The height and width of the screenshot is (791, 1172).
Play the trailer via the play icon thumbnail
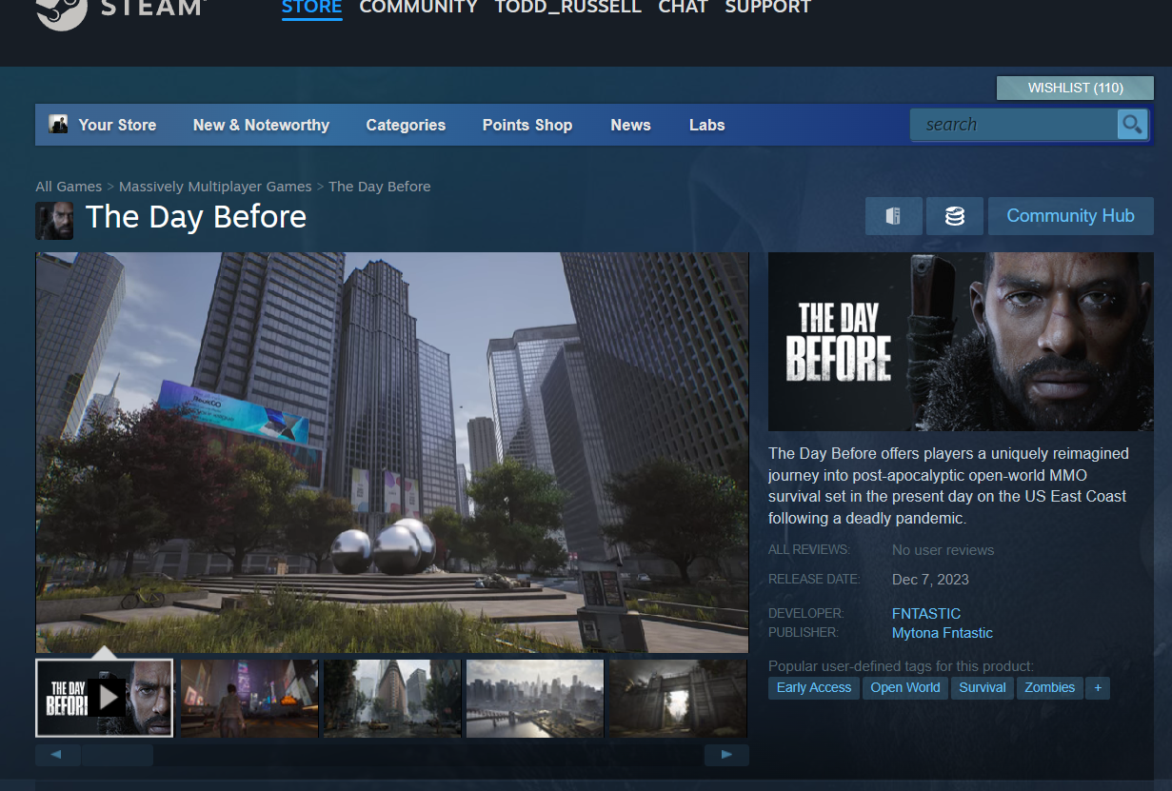[x=105, y=698]
